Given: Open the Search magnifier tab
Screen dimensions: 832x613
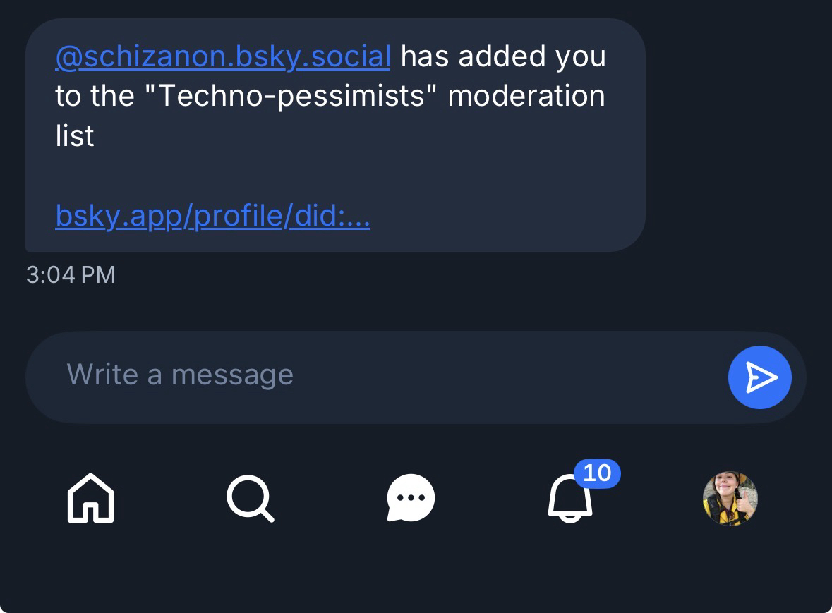Looking at the screenshot, I should coord(250,498).
